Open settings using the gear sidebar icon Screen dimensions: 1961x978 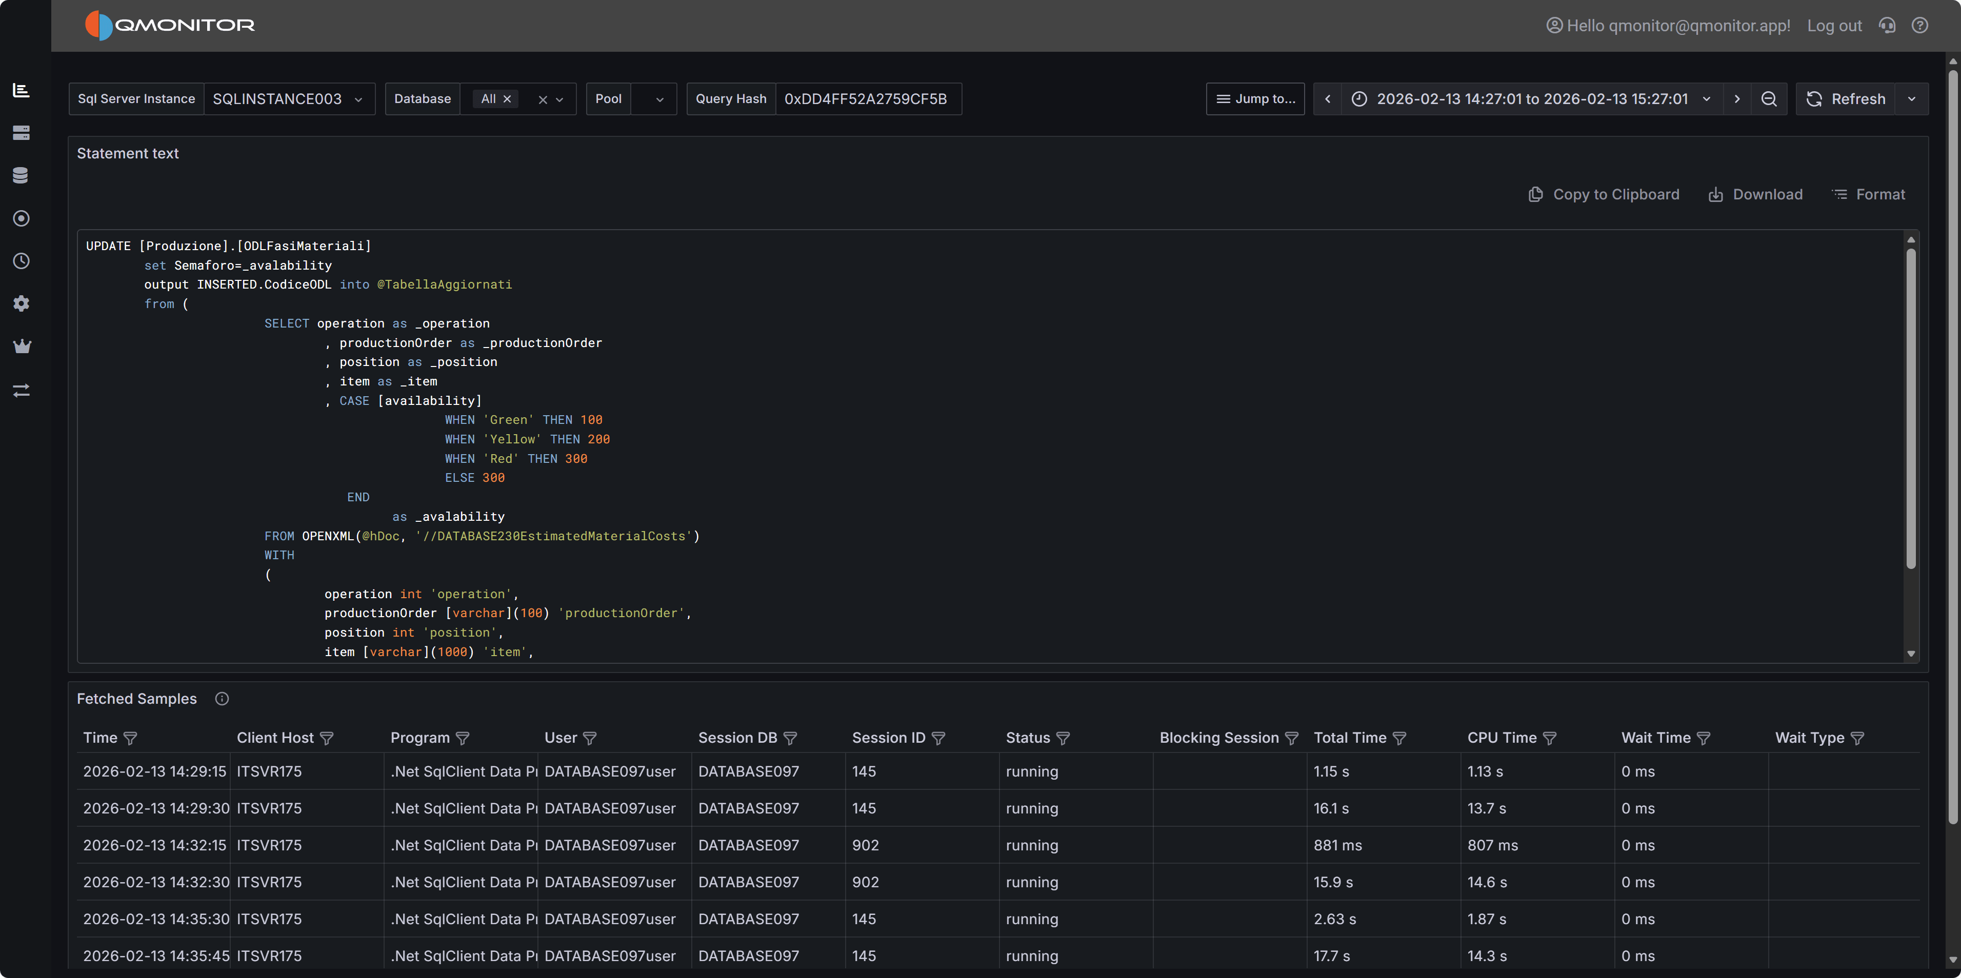pyautogui.click(x=22, y=303)
